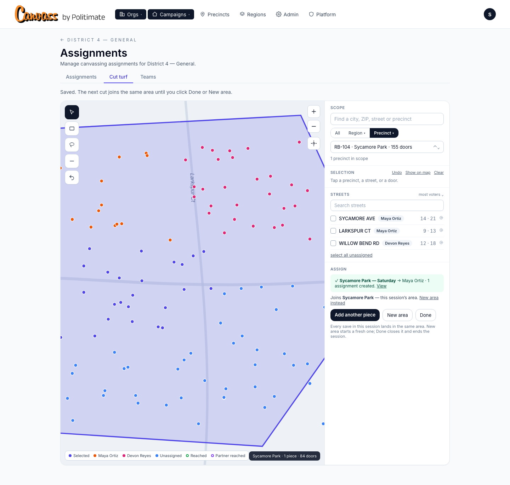Screen dimensions: 510x485
Task: Locate Sycamore Ave on map icon
Action: click(x=441, y=218)
